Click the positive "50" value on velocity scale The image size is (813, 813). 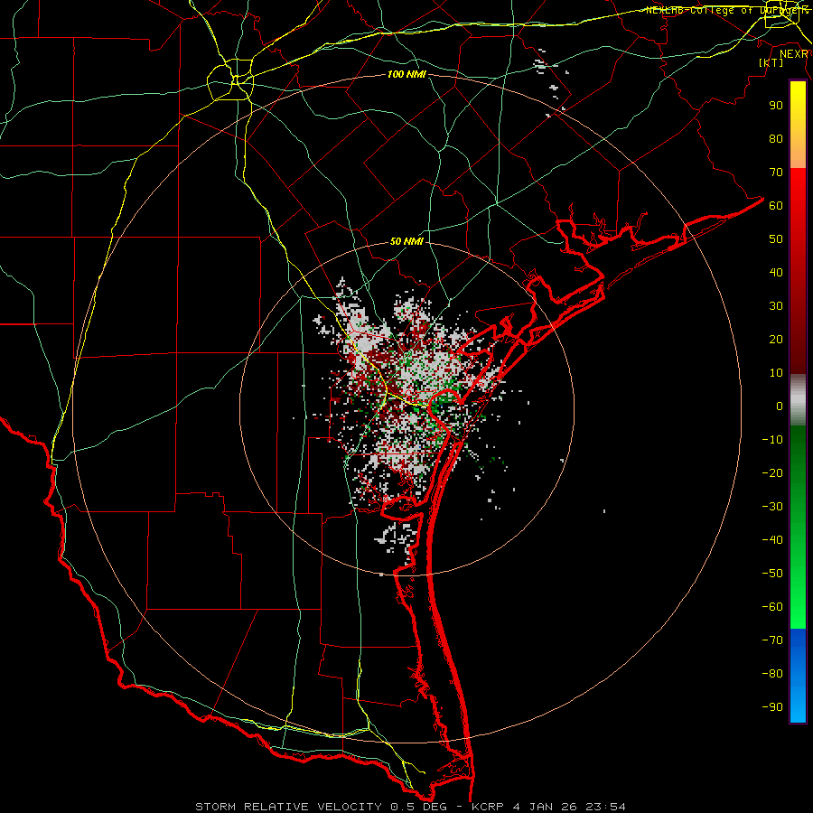pyautogui.click(x=776, y=239)
